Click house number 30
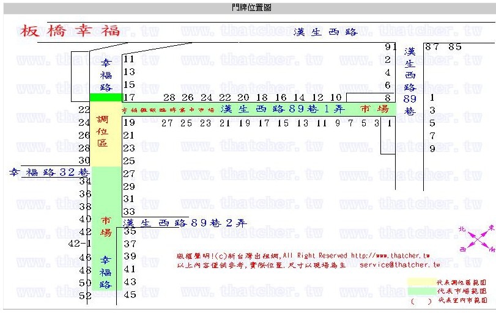The image size is (496, 315). pos(84,161)
